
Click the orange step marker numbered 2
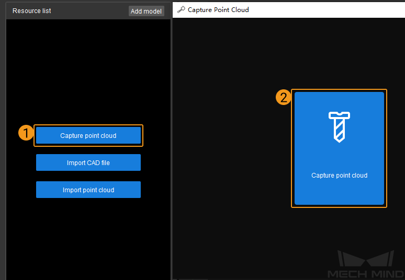pyautogui.click(x=283, y=97)
